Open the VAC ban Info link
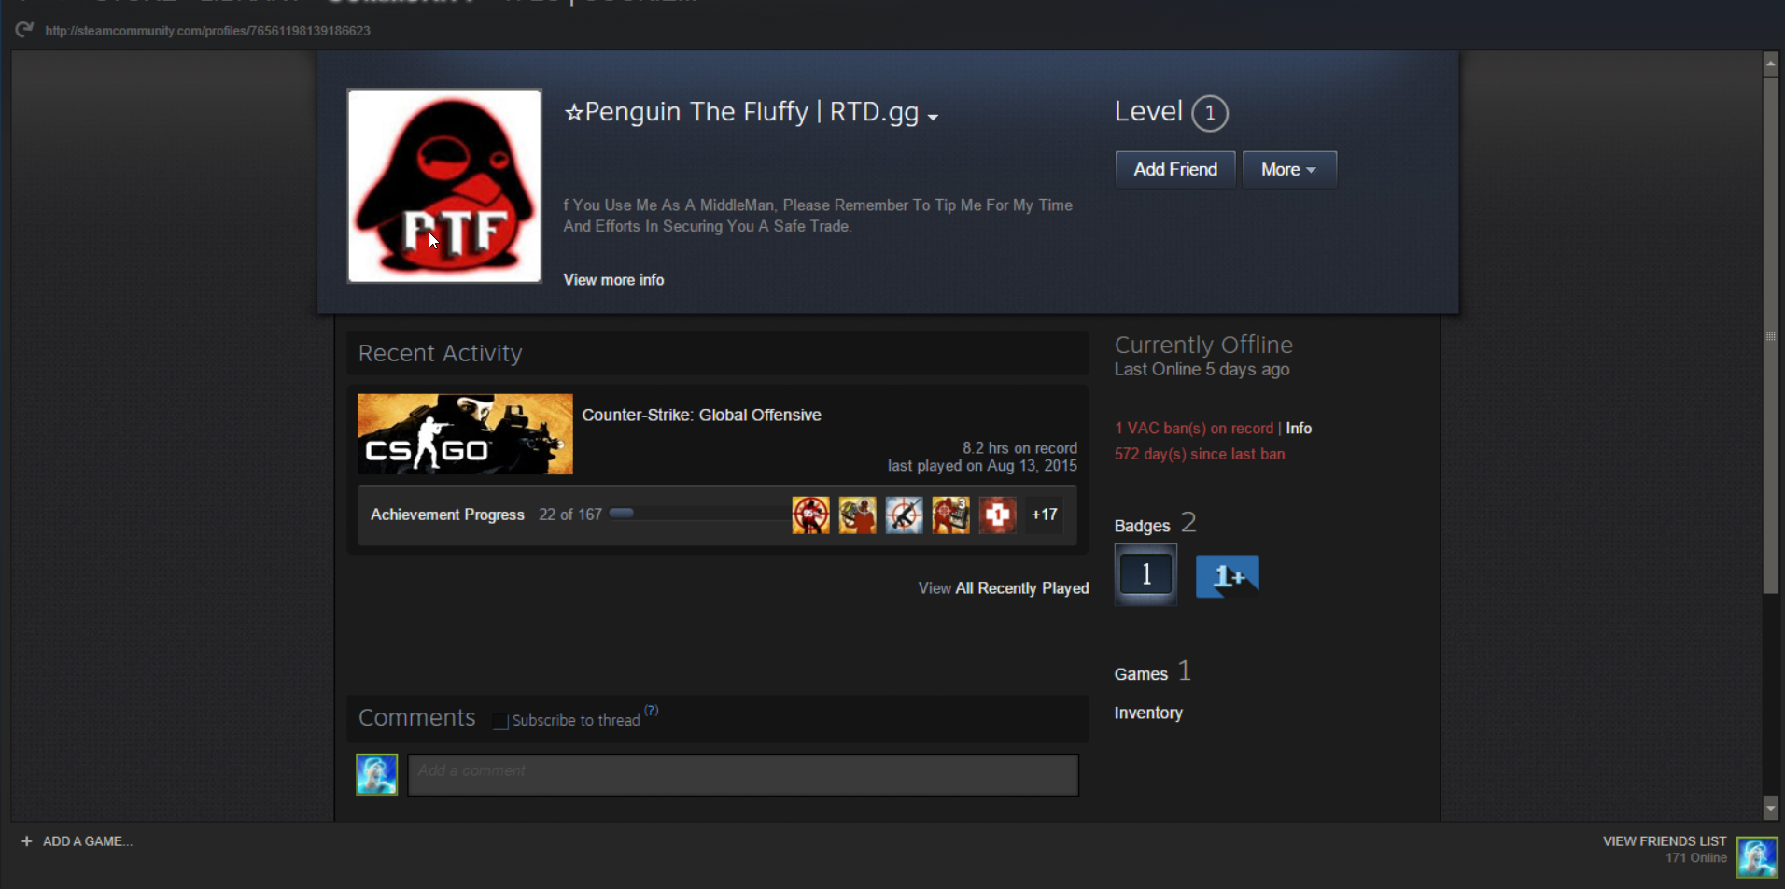Image resolution: width=1785 pixels, height=889 pixels. tap(1299, 428)
